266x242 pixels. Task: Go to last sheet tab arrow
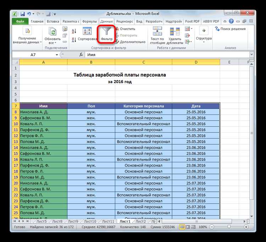[x=27, y=221]
